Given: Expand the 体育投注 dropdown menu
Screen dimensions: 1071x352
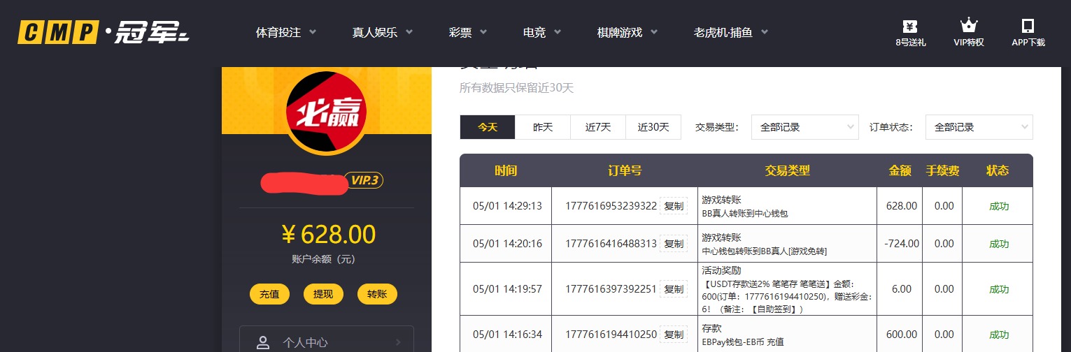Looking at the screenshot, I should pyautogui.click(x=286, y=32).
